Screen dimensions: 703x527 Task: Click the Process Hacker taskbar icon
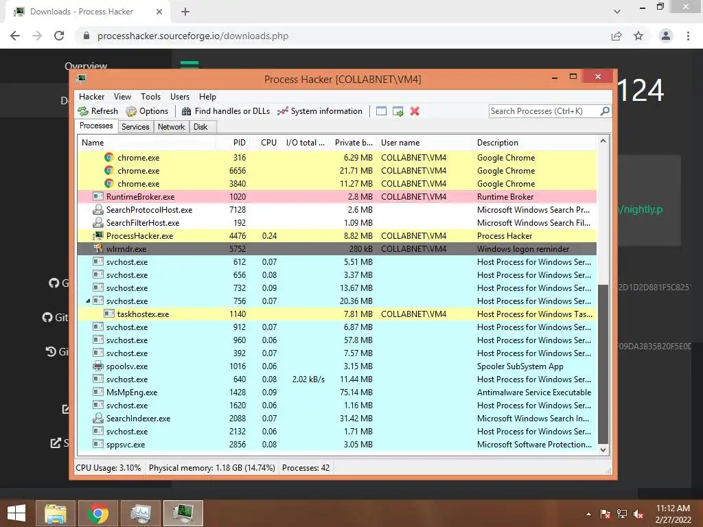(x=183, y=513)
